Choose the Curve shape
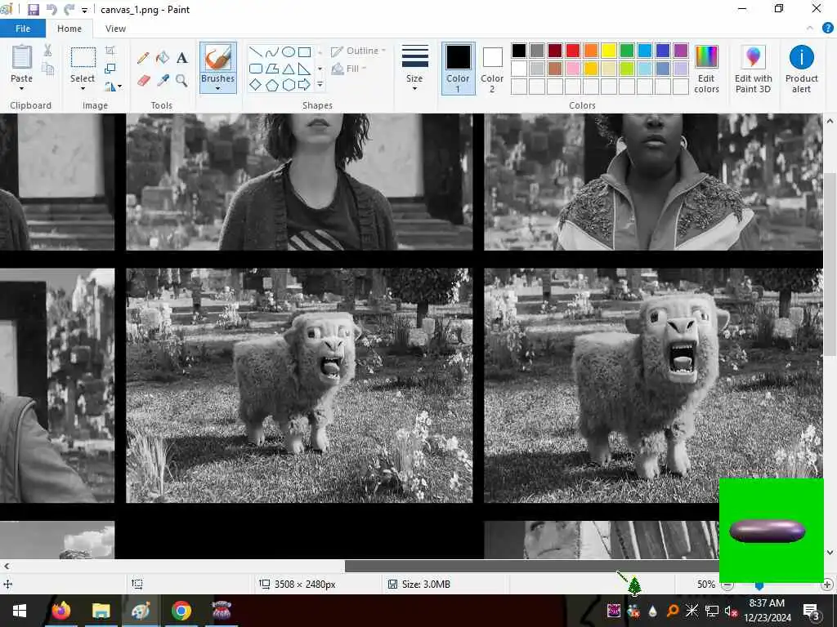This screenshot has width=837, height=627. click(272, 51)
